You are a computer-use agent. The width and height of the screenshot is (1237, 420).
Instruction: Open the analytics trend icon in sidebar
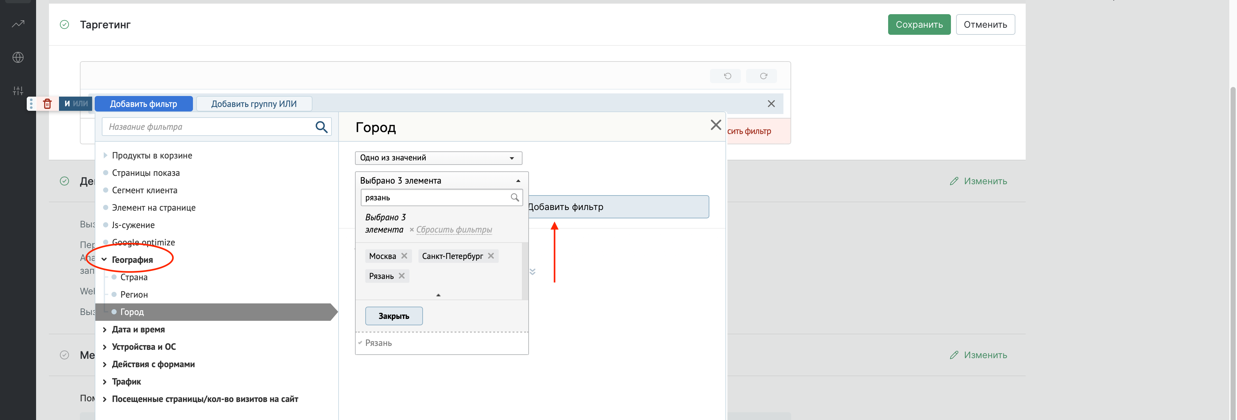(18, 24)
